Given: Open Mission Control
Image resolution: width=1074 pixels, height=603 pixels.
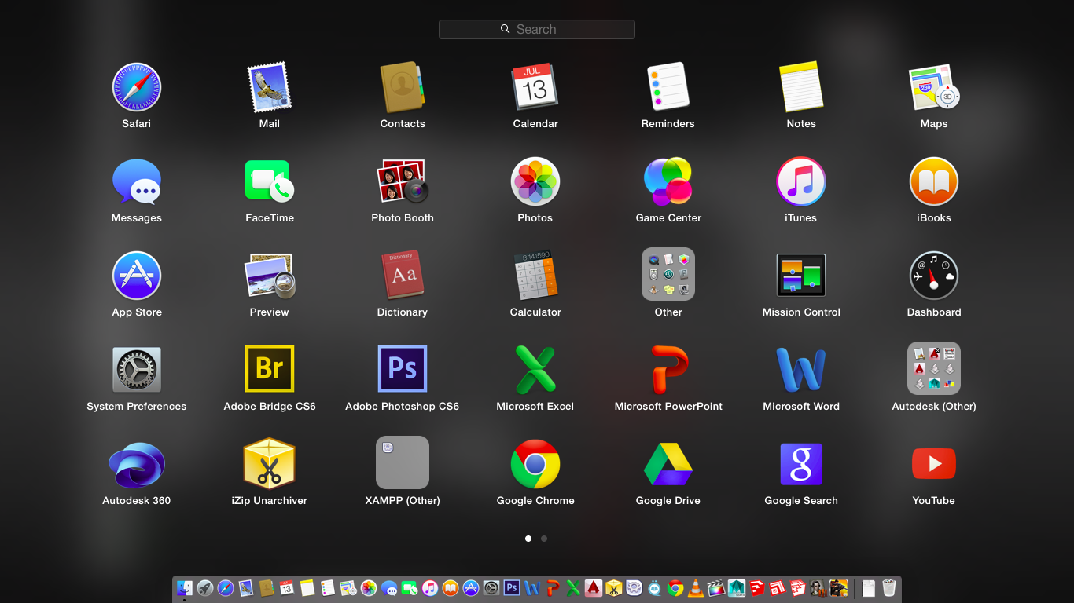Looking at the screenshot, I should 801,275.
